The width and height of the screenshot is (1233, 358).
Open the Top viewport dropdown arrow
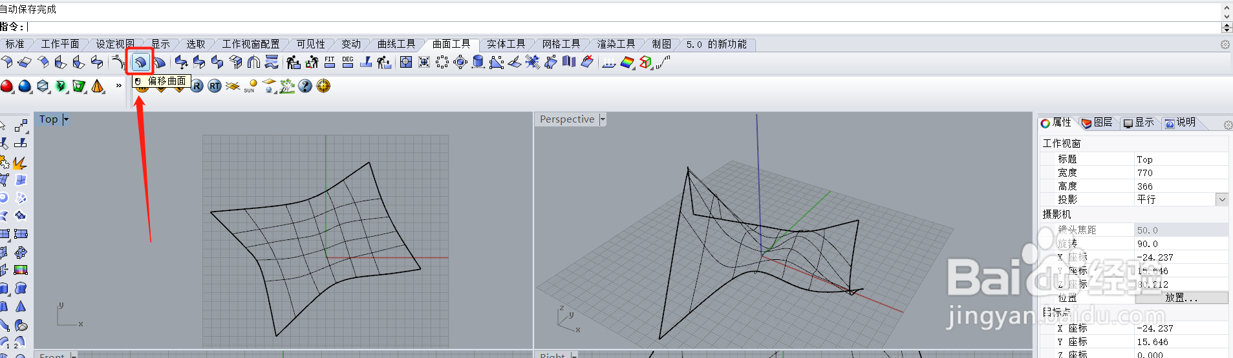coord(66,119)
